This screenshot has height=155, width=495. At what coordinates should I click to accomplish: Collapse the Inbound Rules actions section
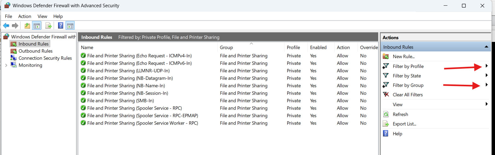(486, 47)
